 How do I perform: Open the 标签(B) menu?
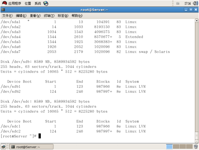tap(63, 16)
